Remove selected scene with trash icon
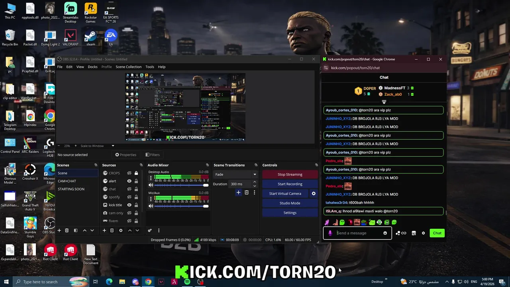This screenshot has height=287, width=510. [67, 230]
